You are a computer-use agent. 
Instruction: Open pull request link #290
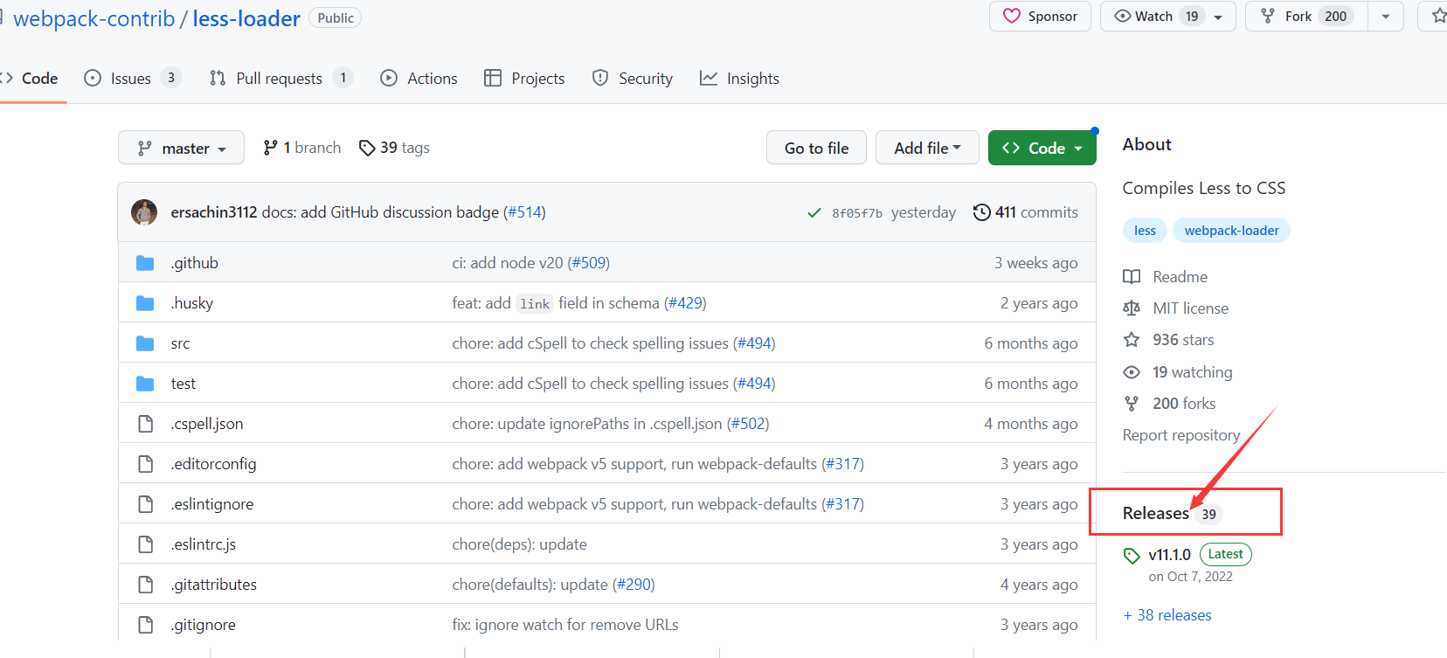[633, 585]
